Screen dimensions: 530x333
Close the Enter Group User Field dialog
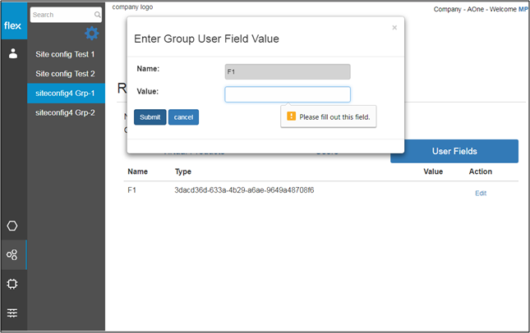pos(394,28)
